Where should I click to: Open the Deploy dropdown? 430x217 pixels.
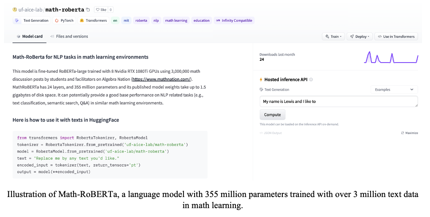tap(359, 36)
